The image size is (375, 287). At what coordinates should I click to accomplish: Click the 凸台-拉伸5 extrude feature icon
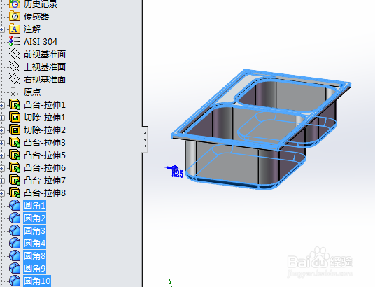coord(15,155)
